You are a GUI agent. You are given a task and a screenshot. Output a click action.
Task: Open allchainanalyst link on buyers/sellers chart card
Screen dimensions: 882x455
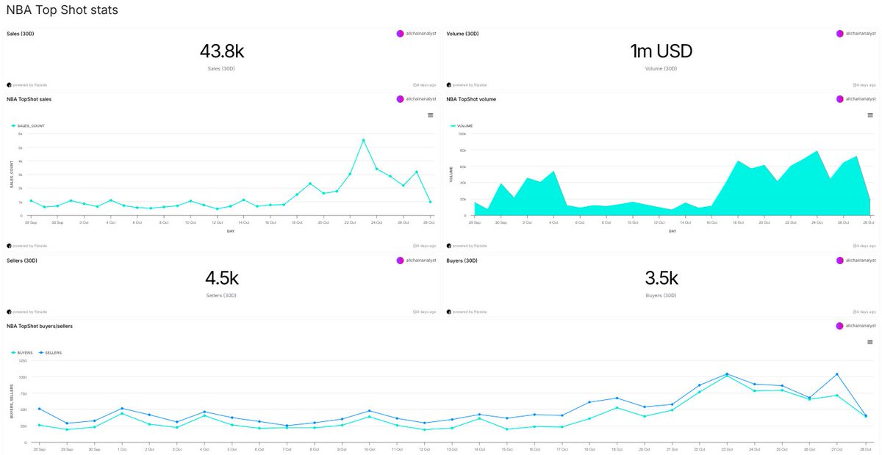pos(861,325)
